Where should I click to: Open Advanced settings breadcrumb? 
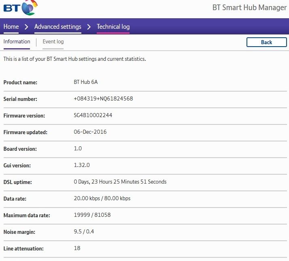tap(58, 27)
